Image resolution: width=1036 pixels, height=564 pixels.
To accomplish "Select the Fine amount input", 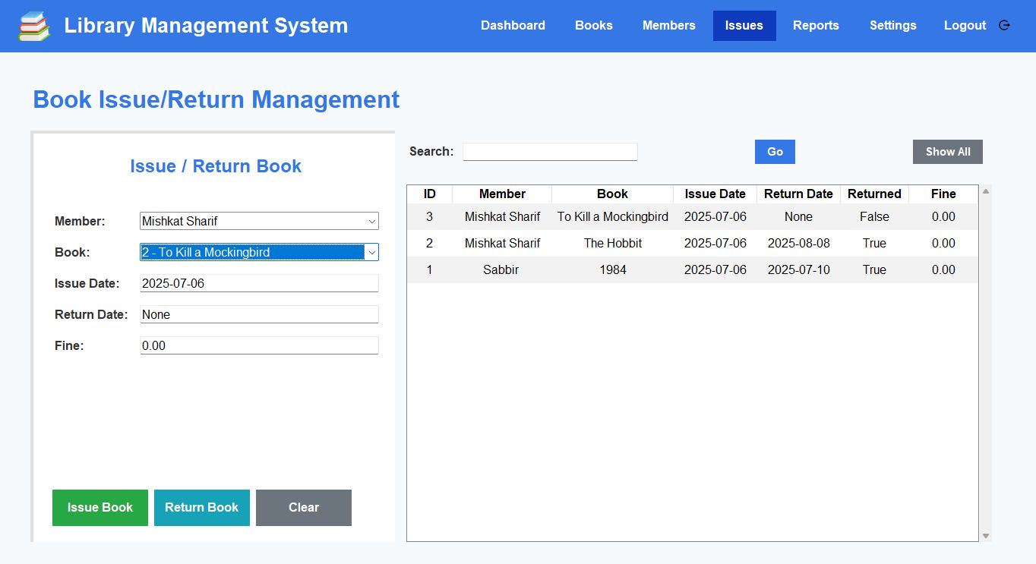I will tap(259, 346).
